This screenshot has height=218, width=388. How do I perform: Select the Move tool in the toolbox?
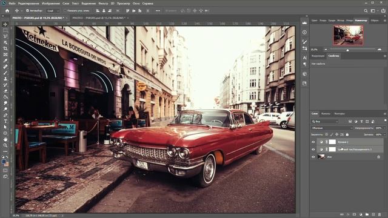[5, 24]
